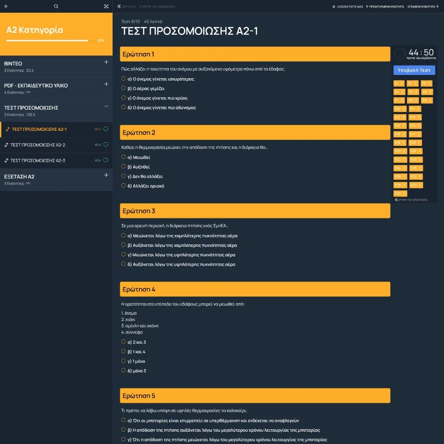Image resolution: width=444 pixels, height=444 pixels.
Task: Select answer α) 2 και 3
Action: [123, 342]
